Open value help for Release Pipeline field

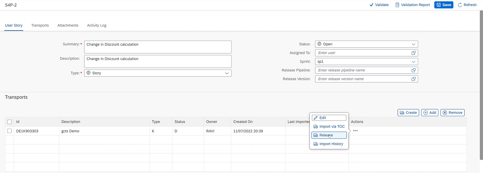click(413, 70)
